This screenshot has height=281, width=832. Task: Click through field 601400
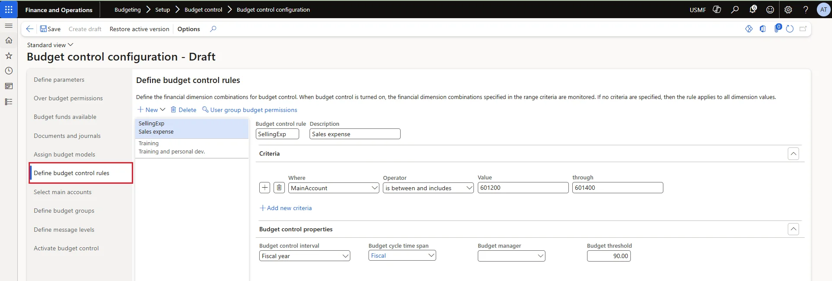tap(617, 188)
